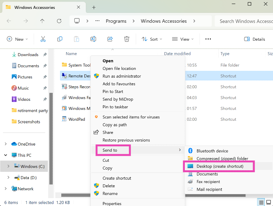Click the Share icon in toolbar

point(110,39)
